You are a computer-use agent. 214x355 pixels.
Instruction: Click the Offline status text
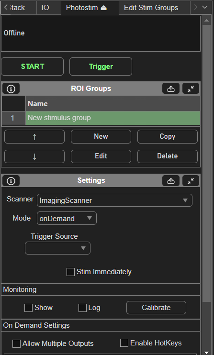point(14,33)
